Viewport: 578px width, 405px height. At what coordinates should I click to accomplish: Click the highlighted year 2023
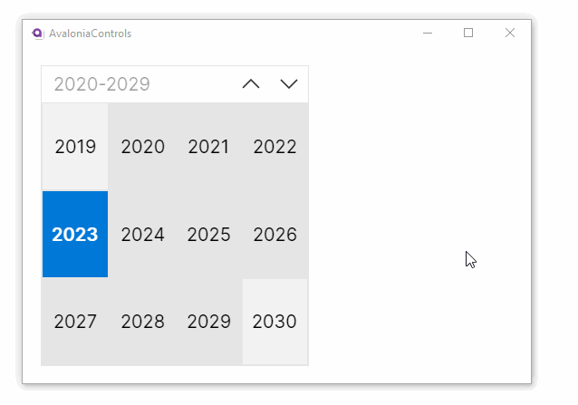[x=75, y=235]
